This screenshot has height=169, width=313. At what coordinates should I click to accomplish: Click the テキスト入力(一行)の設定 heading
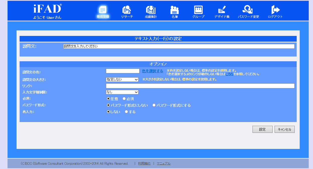tap(158, 39)
